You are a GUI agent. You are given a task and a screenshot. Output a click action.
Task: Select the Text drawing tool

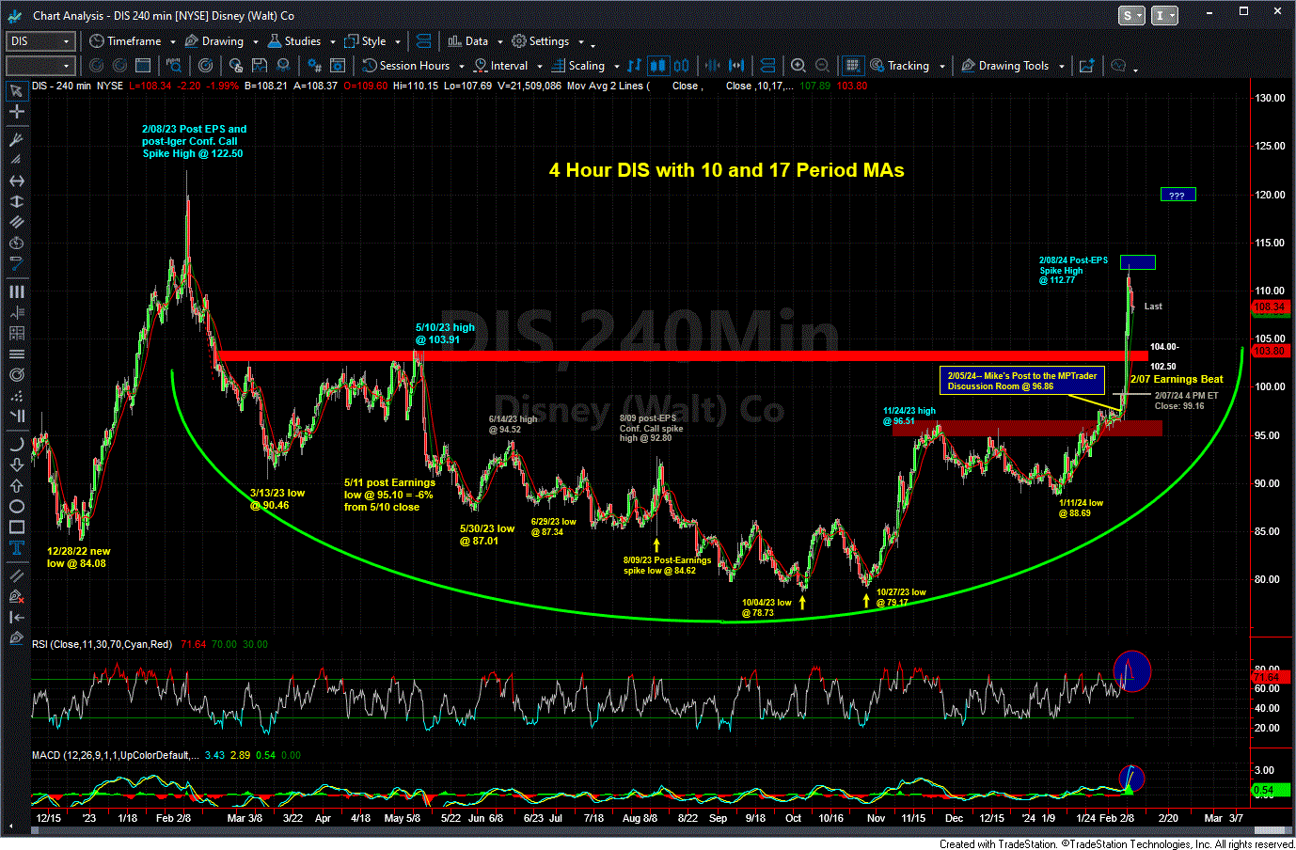[x=16, y=548]
